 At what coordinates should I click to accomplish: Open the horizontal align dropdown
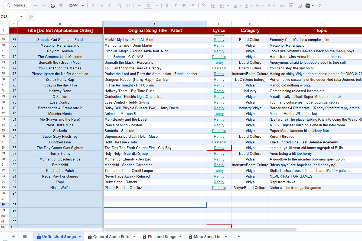pos(237,6)
